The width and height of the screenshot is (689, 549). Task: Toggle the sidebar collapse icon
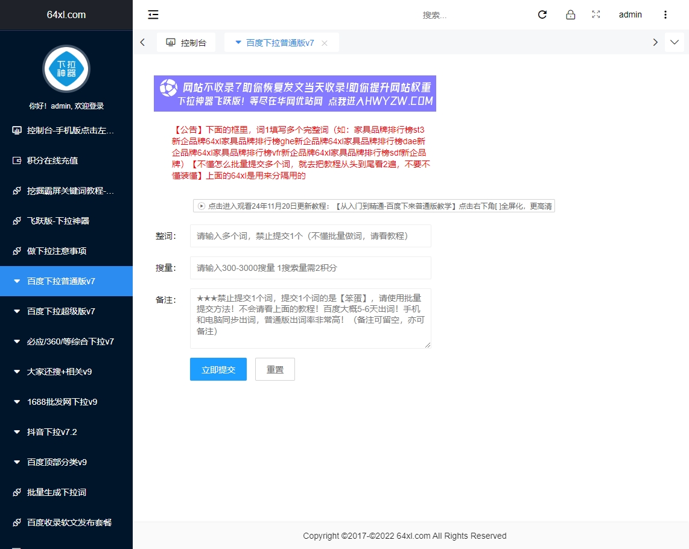[153, 15]
